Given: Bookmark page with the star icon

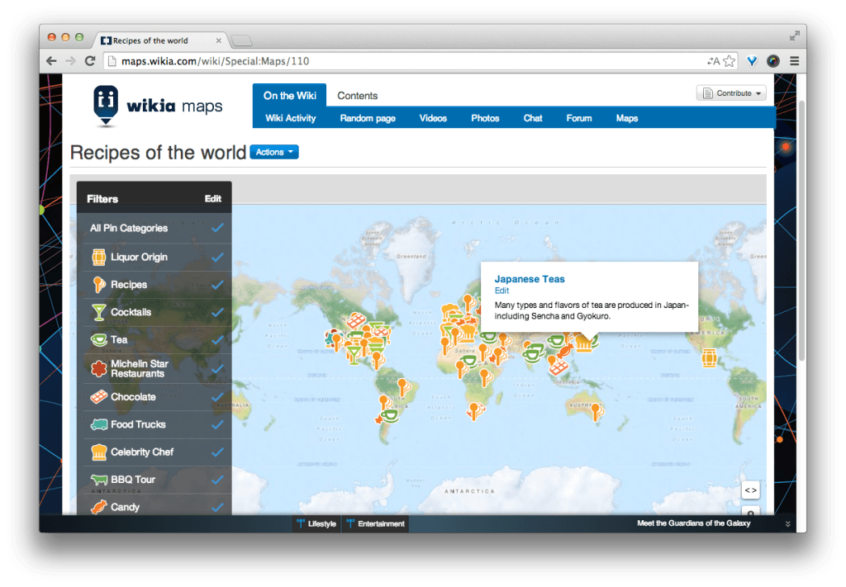Looking at the screenshot, I should (729, 61).
